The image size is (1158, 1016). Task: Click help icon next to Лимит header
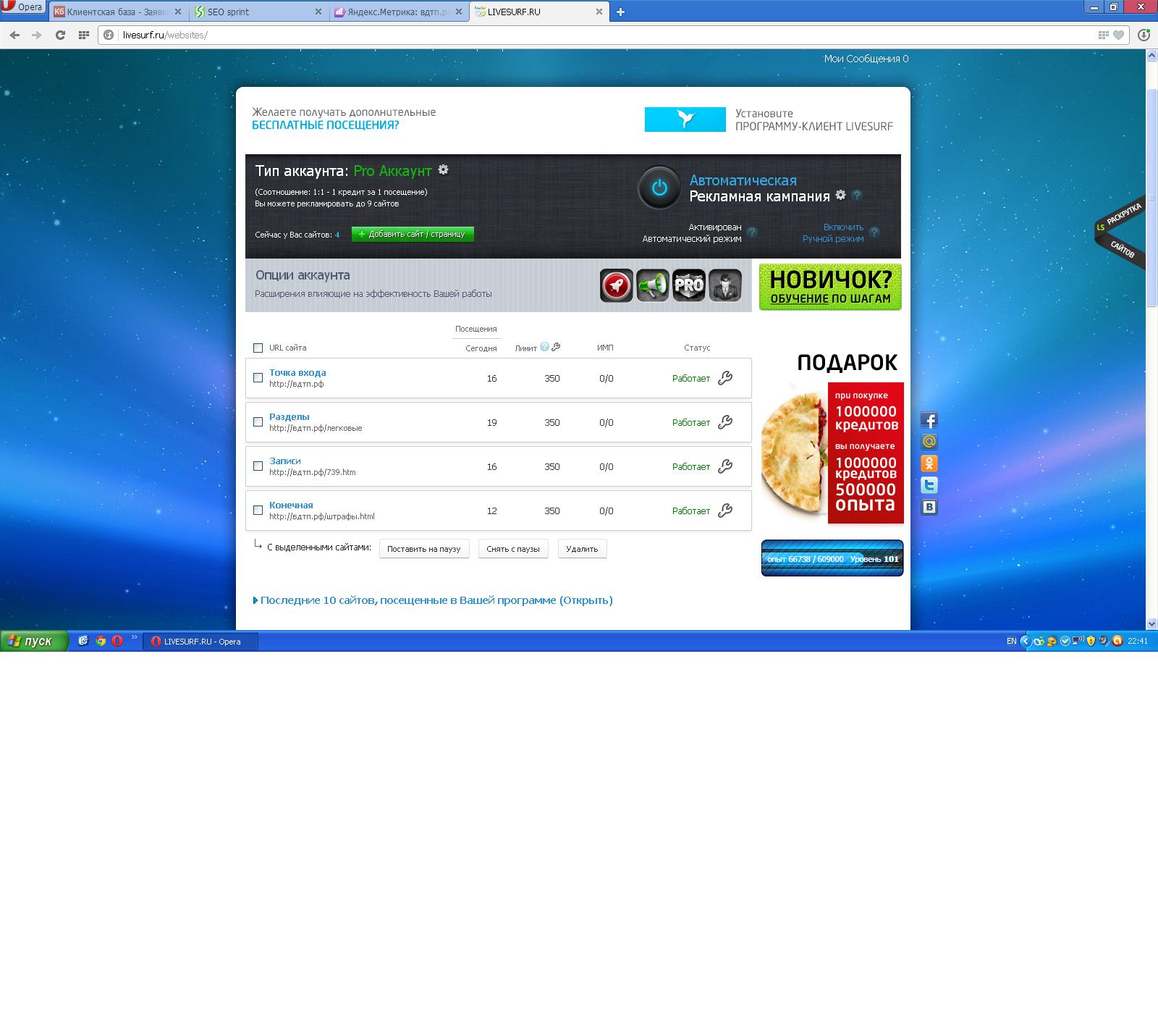pyautogui.click(x=544, y=347)
